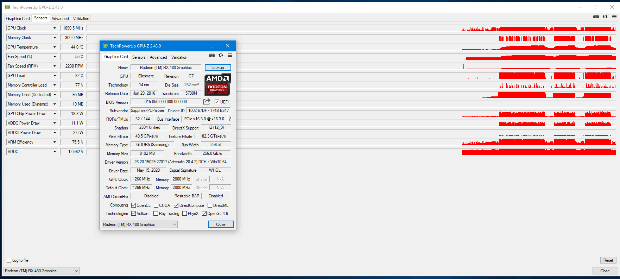Click Close button in back Sensors window
This screenshot has width=620, height=279.
[605, 271]
